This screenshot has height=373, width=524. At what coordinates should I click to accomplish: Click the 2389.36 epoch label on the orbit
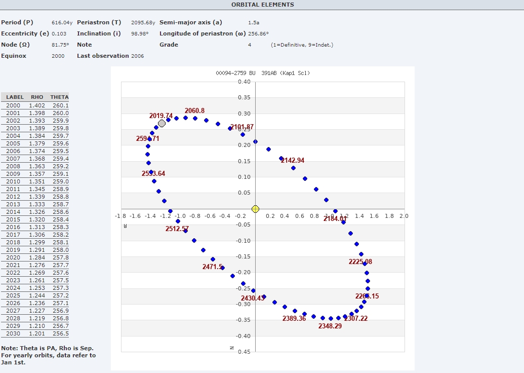(294, 318)
